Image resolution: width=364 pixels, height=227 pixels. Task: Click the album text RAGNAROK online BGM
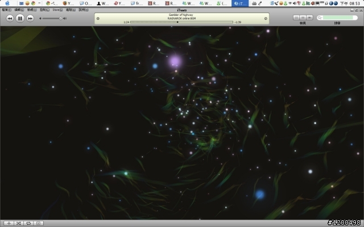(181, 18)
